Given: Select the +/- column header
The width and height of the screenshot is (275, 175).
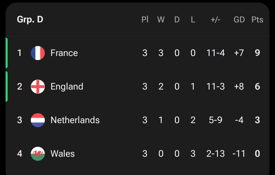Looking at the screenshot, I should (x=215, y=20).
